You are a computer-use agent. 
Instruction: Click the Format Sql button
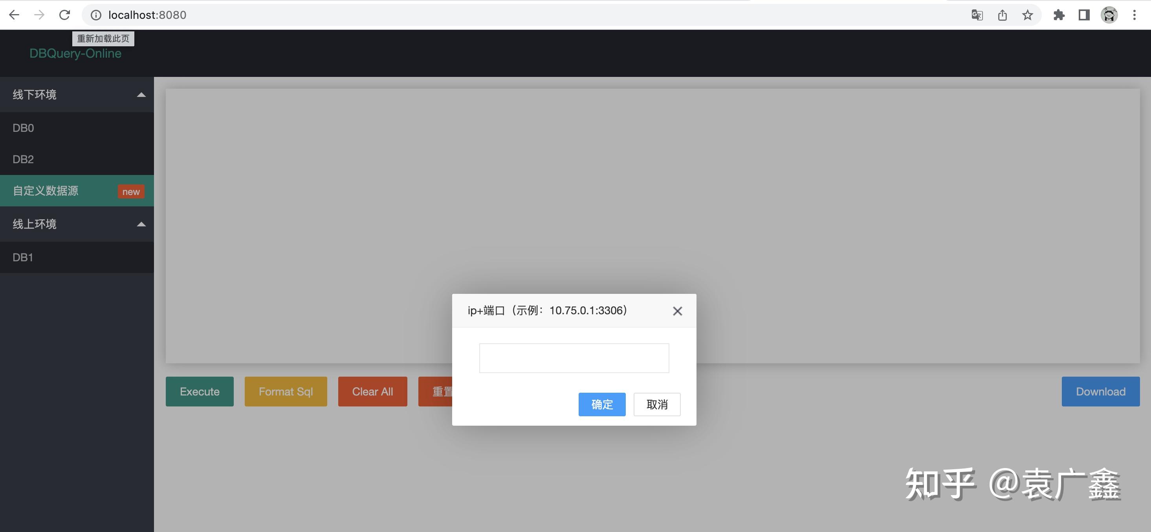(x=286, y=392)
